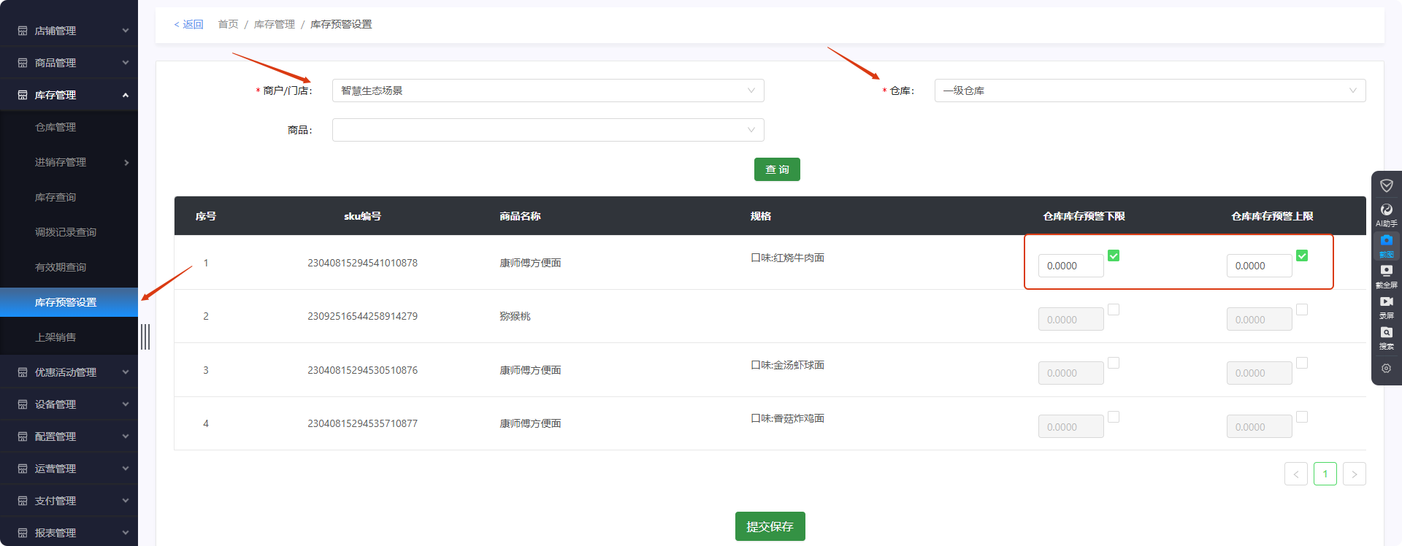Open floating toolbar settings gear

tap(1386, 369)
